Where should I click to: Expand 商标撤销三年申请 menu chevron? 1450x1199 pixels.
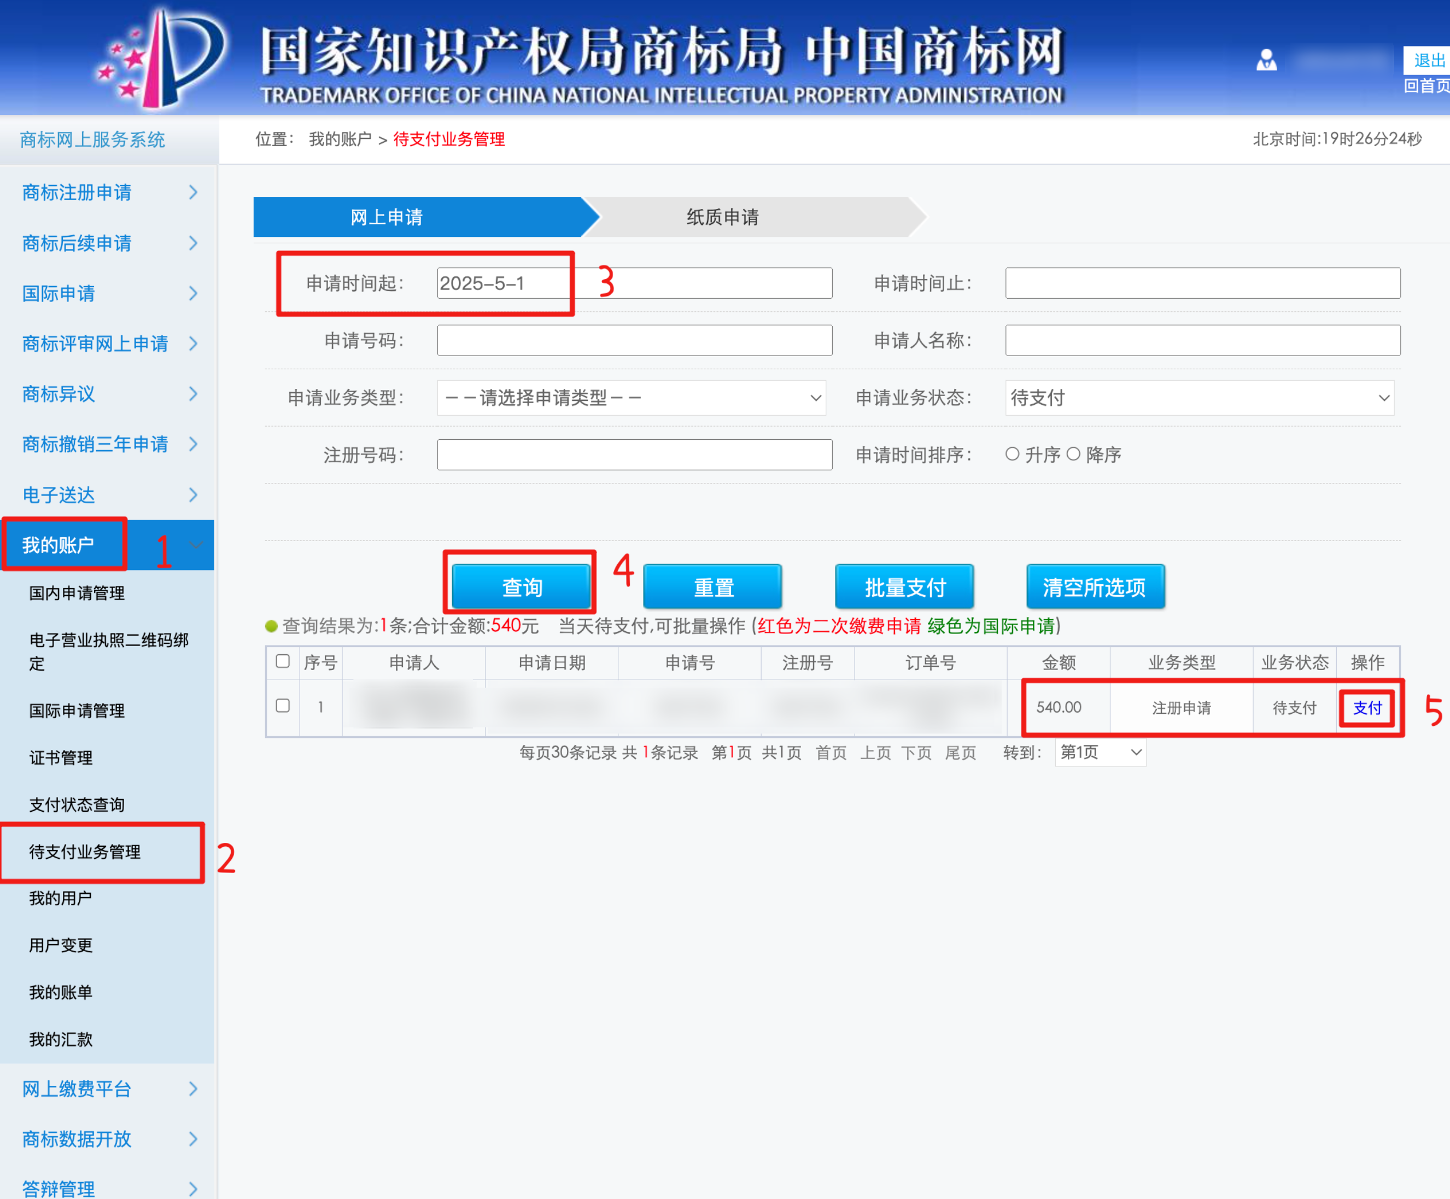point(194,444)
